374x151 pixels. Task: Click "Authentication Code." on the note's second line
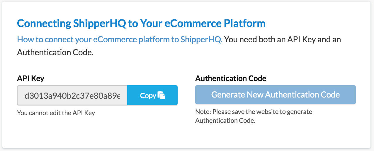click(x=225, y=120)
